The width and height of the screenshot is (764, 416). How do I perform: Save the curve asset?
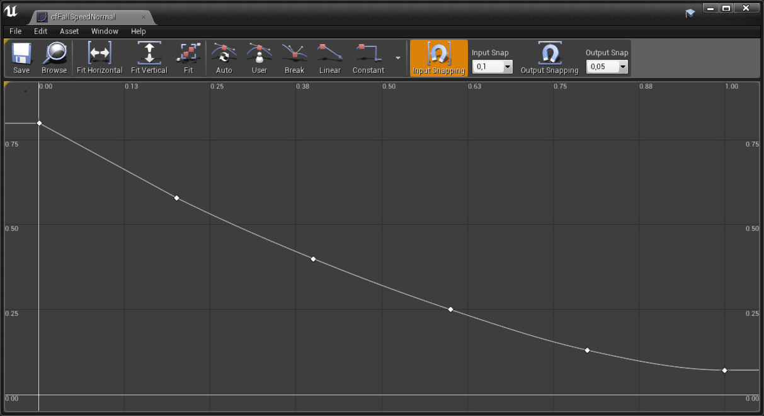coord(21,59)
